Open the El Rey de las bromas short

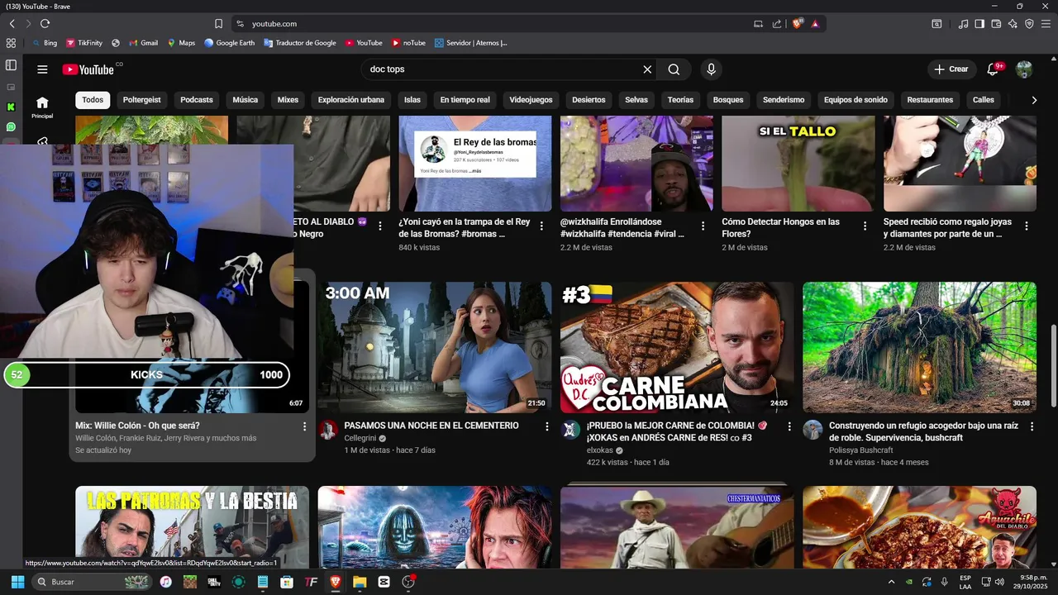[x=475, y=164]
